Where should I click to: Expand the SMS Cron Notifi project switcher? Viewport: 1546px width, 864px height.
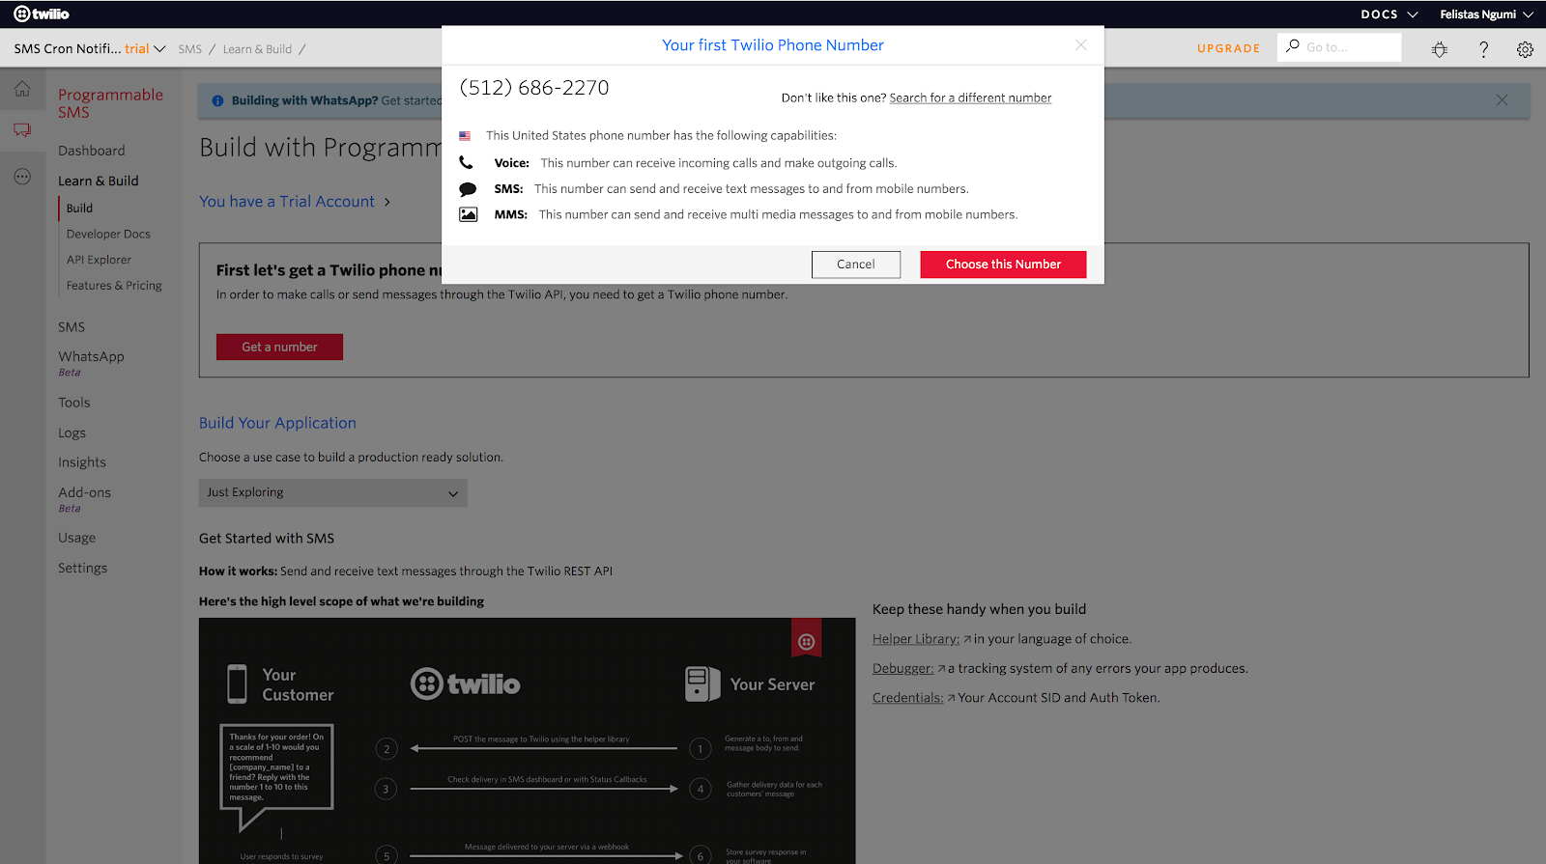[90, 48]
